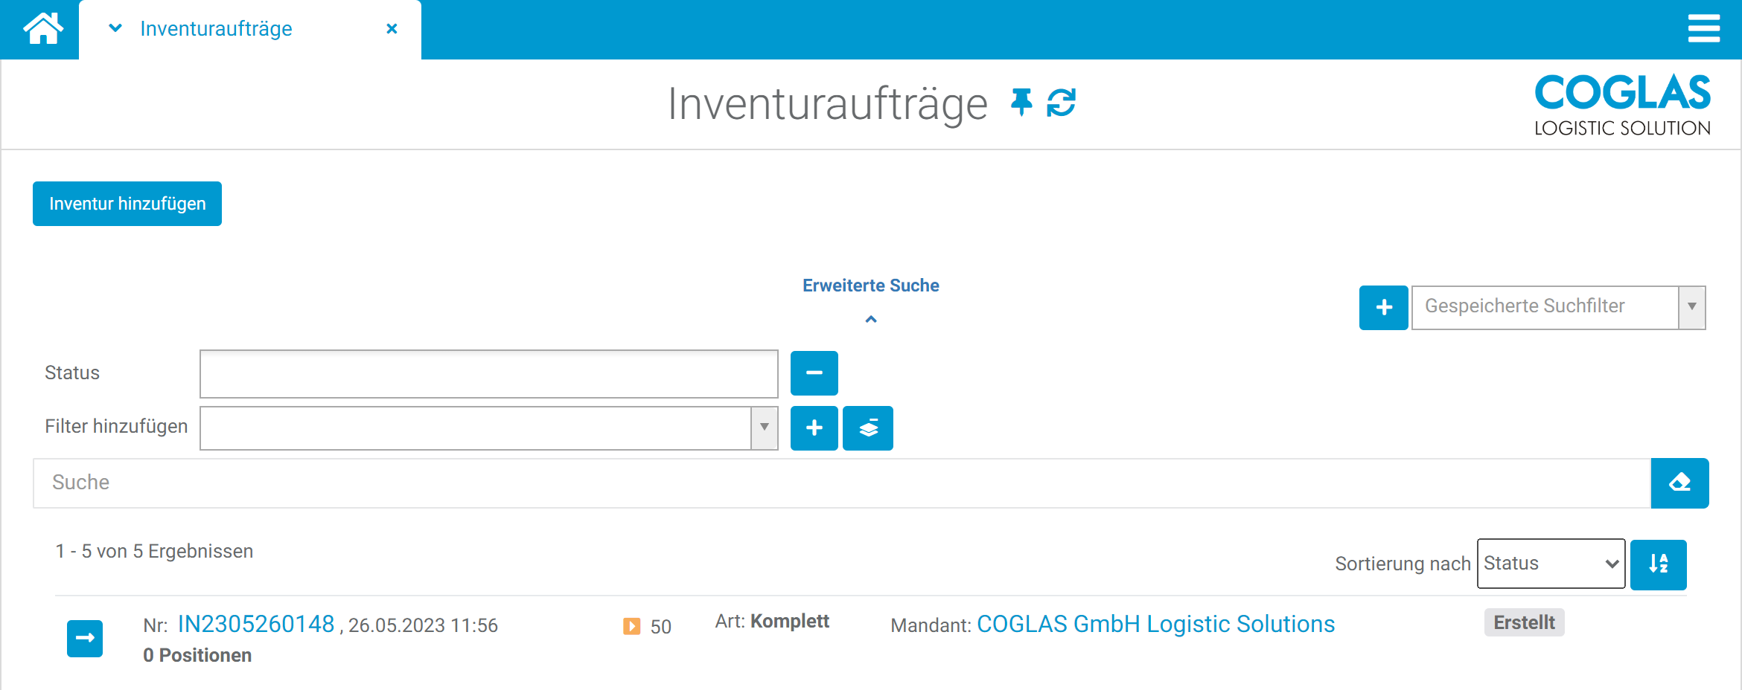Click the Inventur hinzufügen button
1742x690 pixels.
point(127,203)
